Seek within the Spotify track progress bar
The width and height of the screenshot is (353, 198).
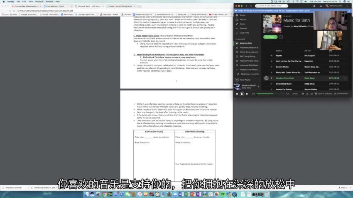pos(271,94)
